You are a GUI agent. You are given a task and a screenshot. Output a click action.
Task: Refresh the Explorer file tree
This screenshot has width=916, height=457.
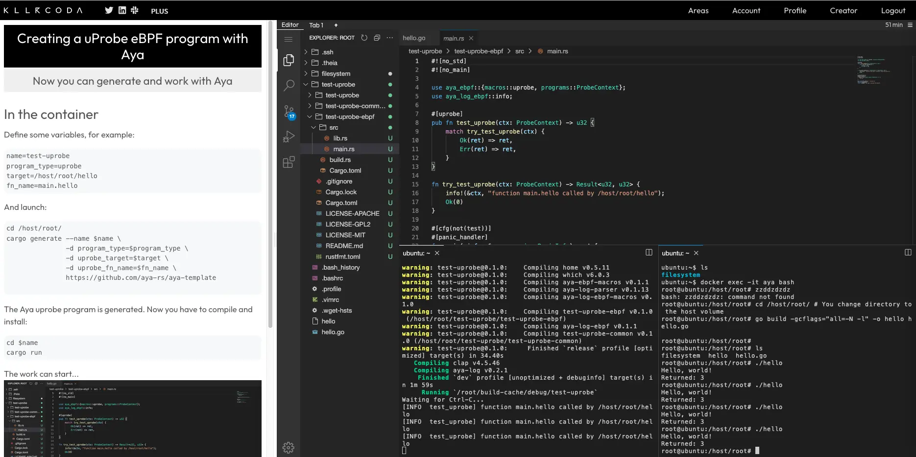coord(364,38)
